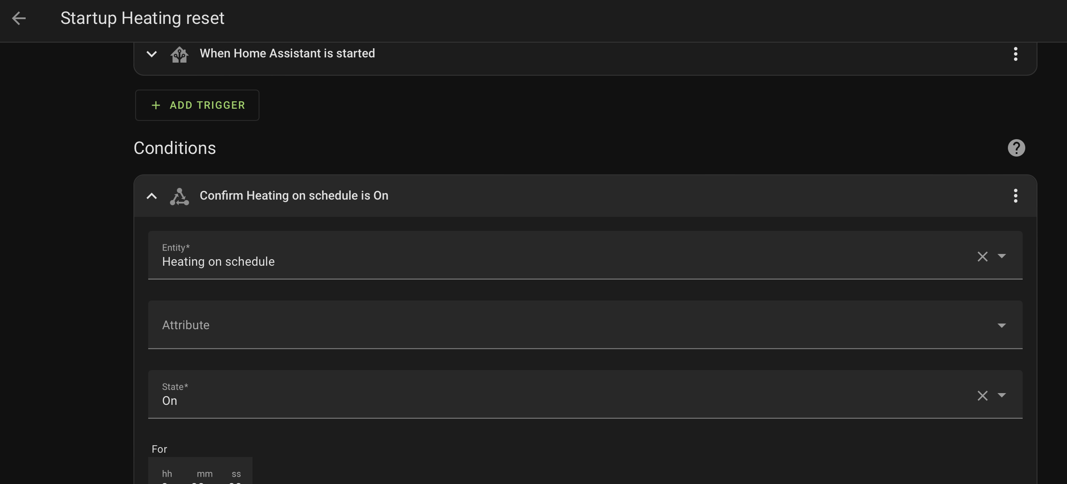Image resolution: width=1067 pixels, height=484 pixels.
Task: Clear the Entity field with the X icon
Action: (983, 257)
